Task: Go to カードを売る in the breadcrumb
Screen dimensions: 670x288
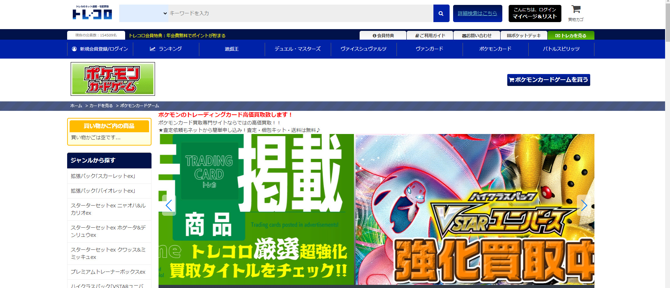Action: pyautogui.click(x=101, y=106)
